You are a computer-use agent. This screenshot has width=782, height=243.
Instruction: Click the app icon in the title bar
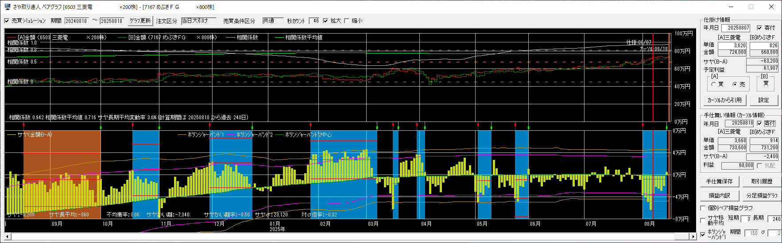pos(7,7)
